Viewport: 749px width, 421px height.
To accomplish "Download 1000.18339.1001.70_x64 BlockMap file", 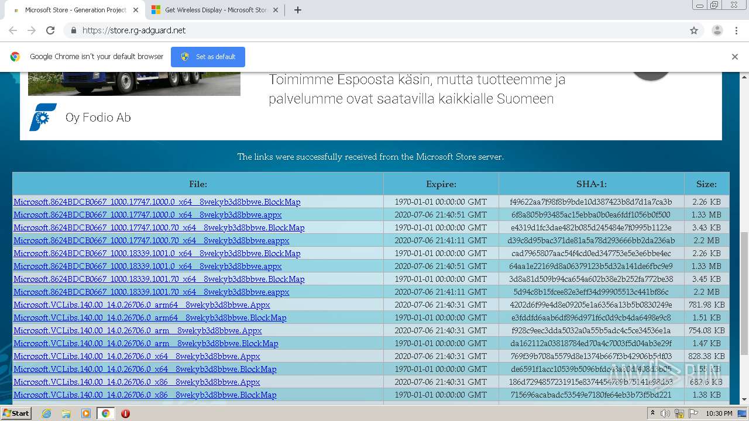I will tap(159, 279).
